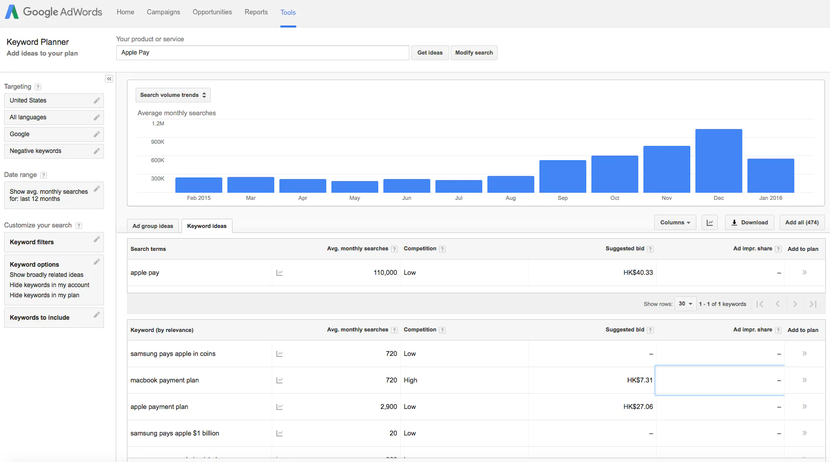Jump to last page of keywords
This screenshot has height=462, width=830.
pos(813,304)
